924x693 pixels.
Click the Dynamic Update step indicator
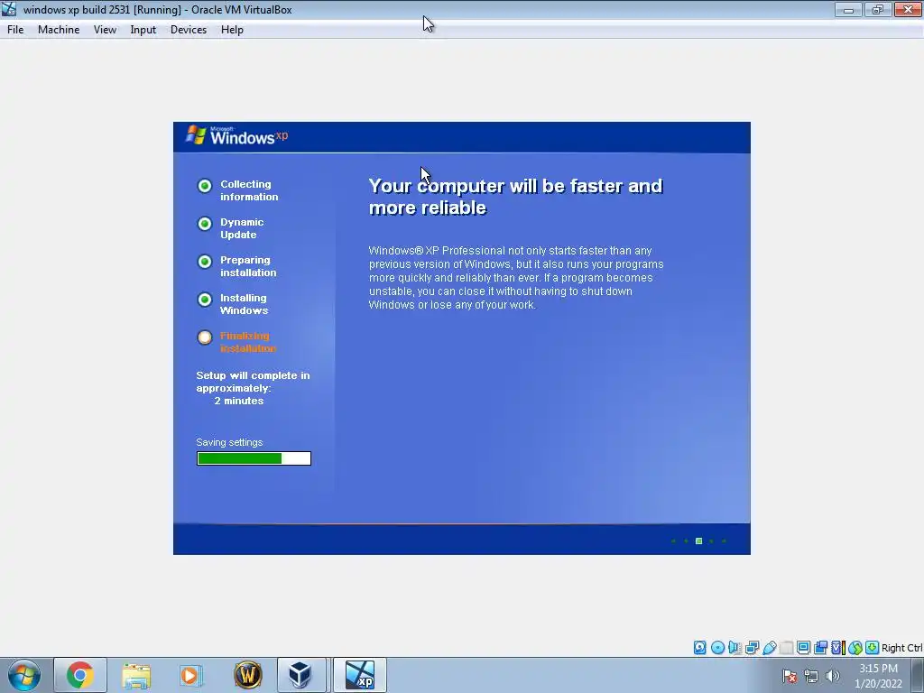coord(205,224)
